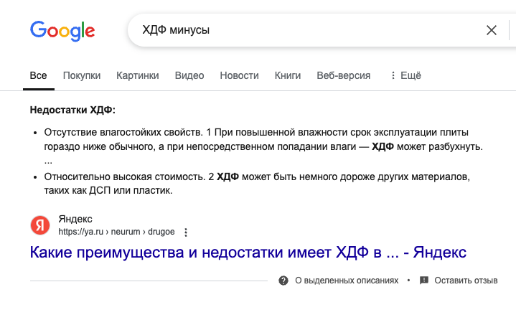The width and height of the screenshot is (516, 320).
Task: Click 'О выделенных описаниях' link
Action: [x=347, y=281]
